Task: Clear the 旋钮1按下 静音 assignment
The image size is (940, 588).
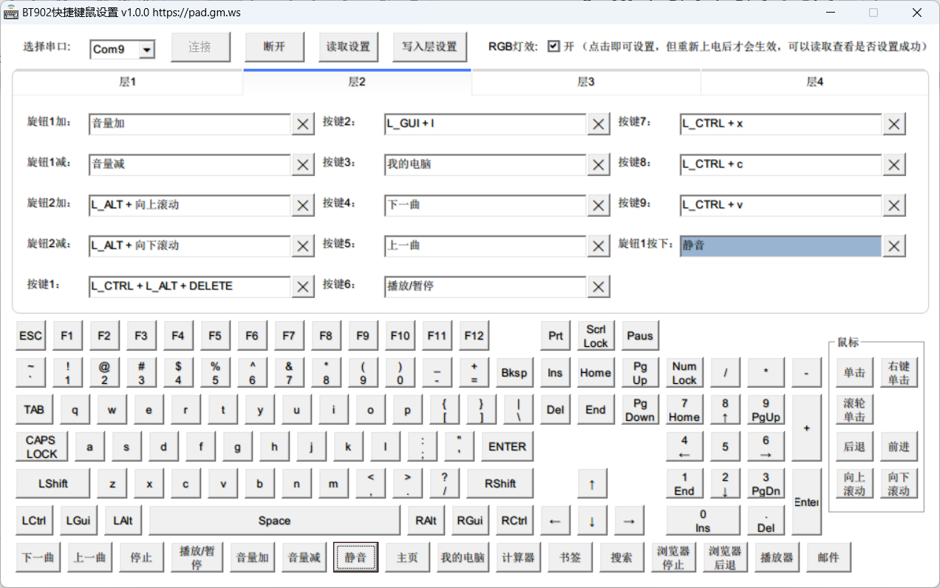Action: tap(894, 246)
